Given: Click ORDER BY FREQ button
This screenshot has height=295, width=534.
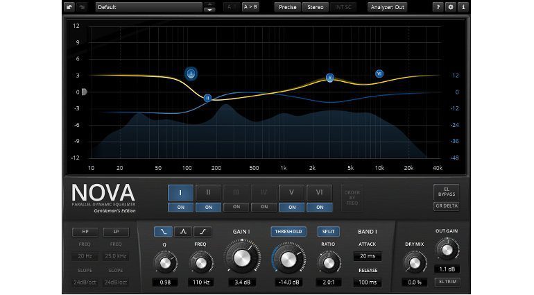Looking at the screenshot, I should pyautogui.click(x=352, y=198).
